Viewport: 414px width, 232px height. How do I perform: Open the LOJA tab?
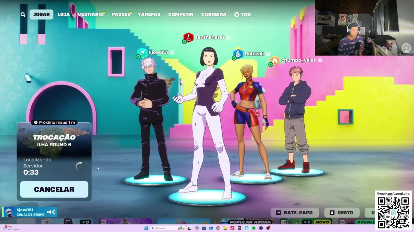tap(63, 15)
